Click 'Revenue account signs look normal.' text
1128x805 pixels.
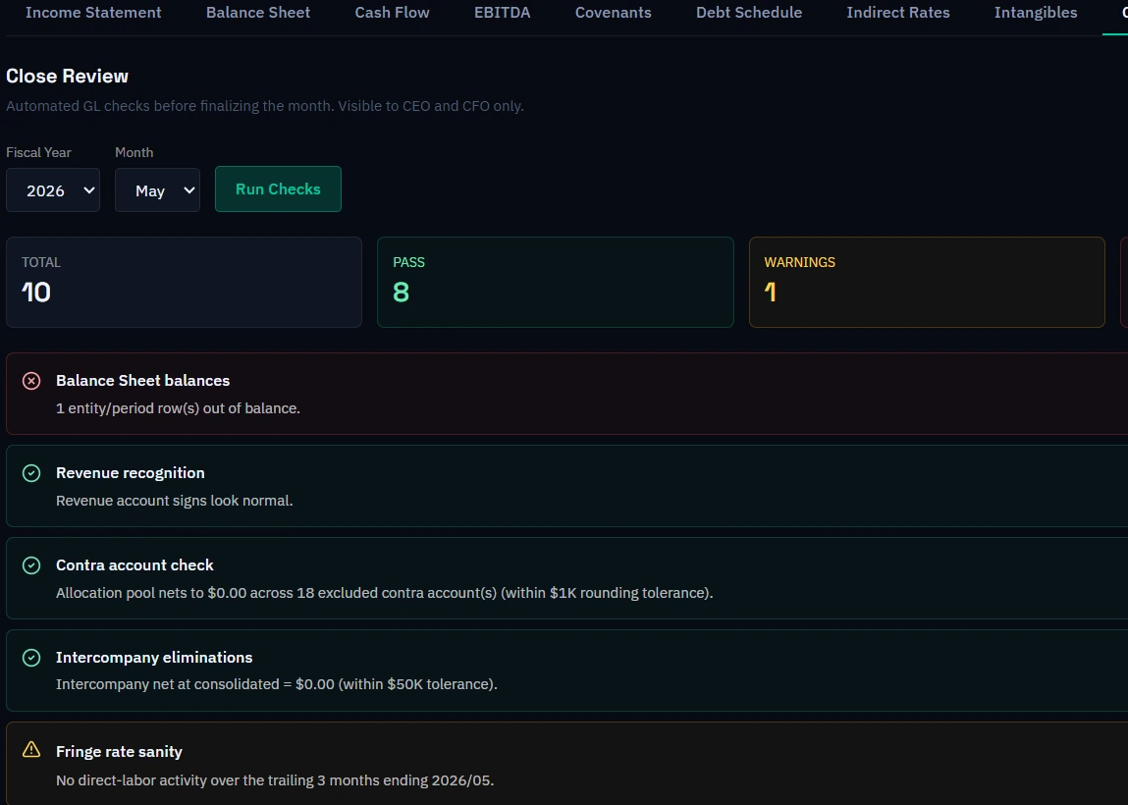pyautogui.click(x=174, y=501)
